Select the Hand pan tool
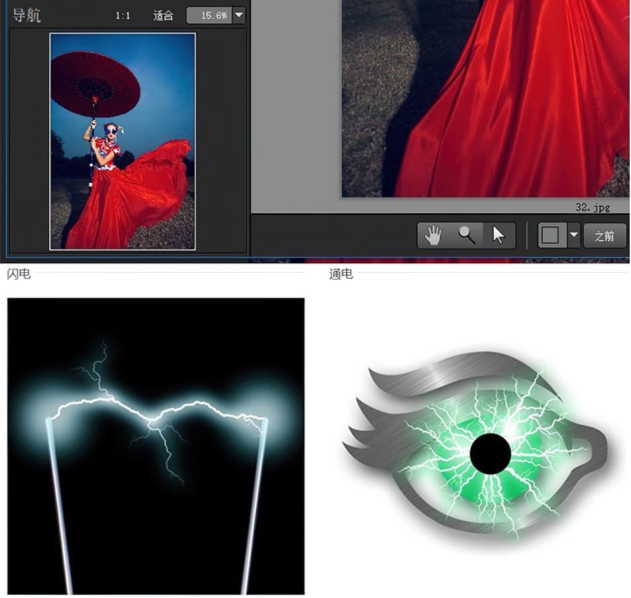The width and height of the screenshot is (631, 598). click(x=433, y=235)
